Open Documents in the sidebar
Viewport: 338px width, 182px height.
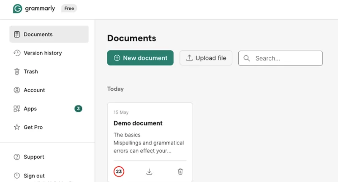(49, 34)
